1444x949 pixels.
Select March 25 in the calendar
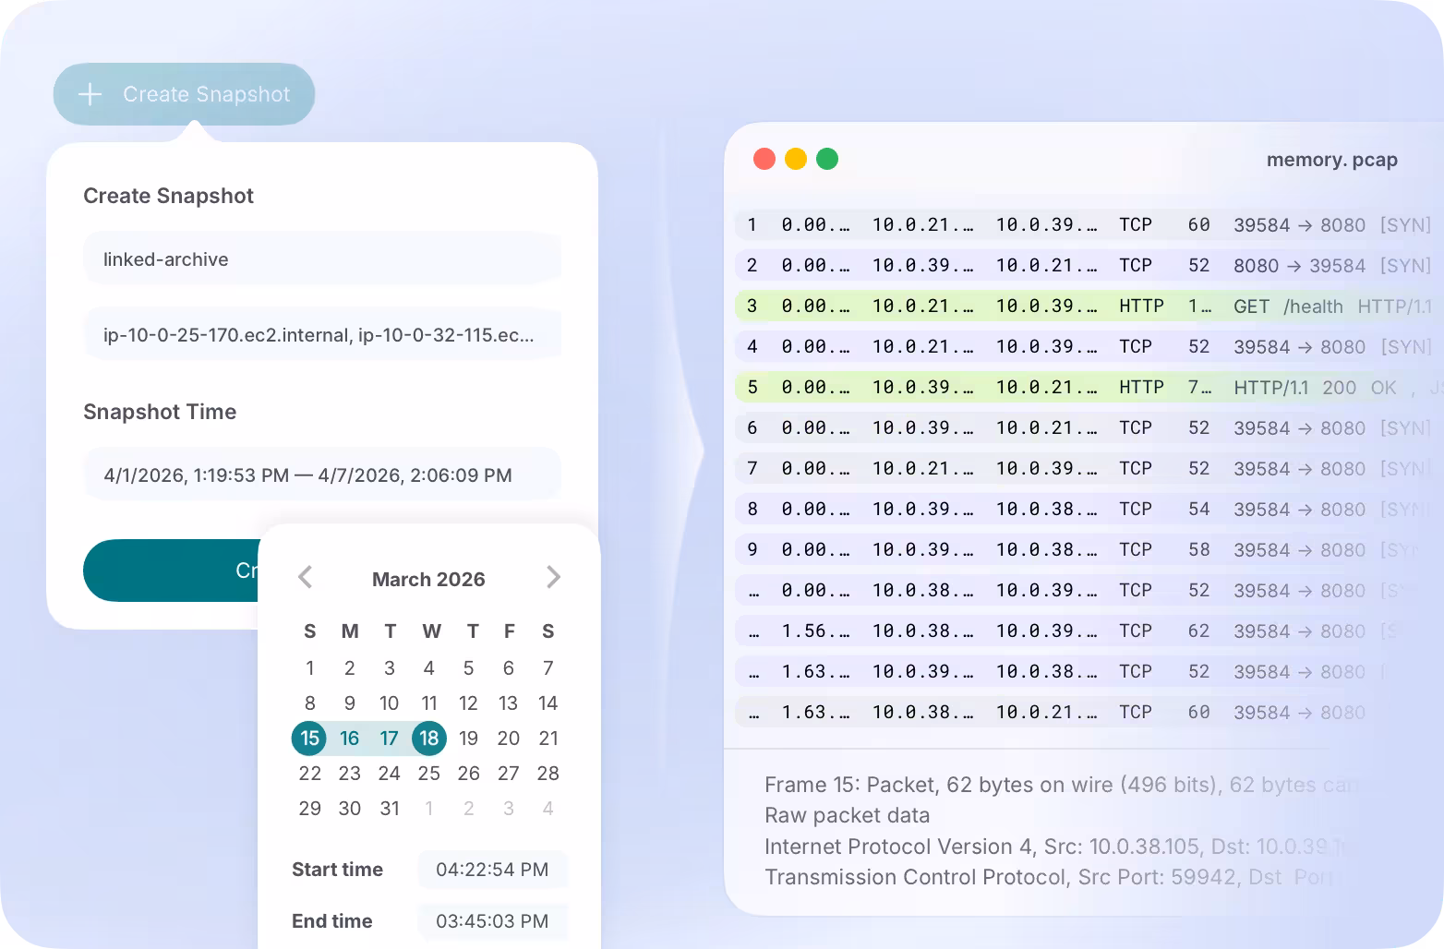coord(429,774)
